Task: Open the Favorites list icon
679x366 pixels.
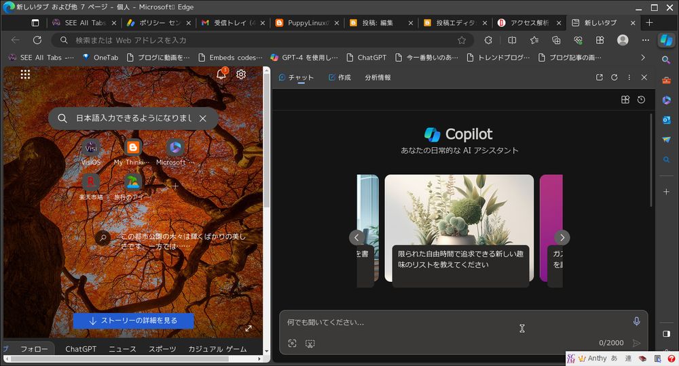Action: tap(534, 40)
